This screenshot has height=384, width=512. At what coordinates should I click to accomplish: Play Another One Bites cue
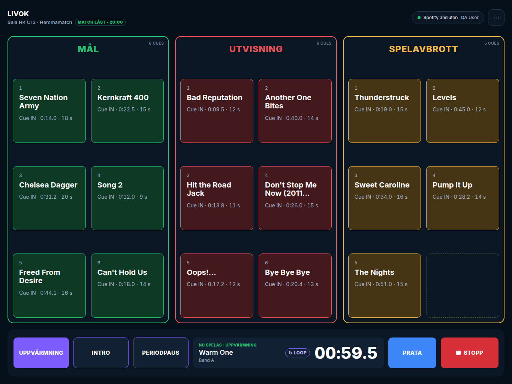coord(295,111)
